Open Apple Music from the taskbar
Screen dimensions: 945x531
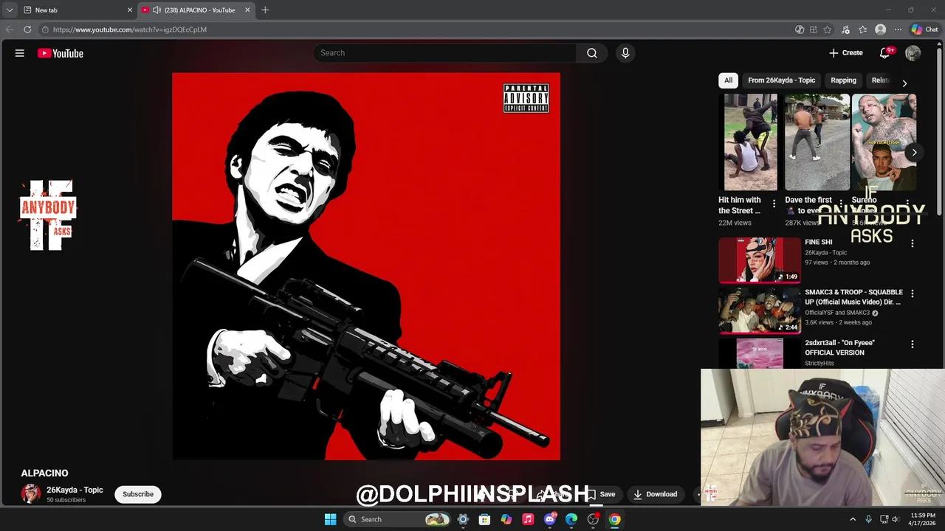tap(528, 519)
